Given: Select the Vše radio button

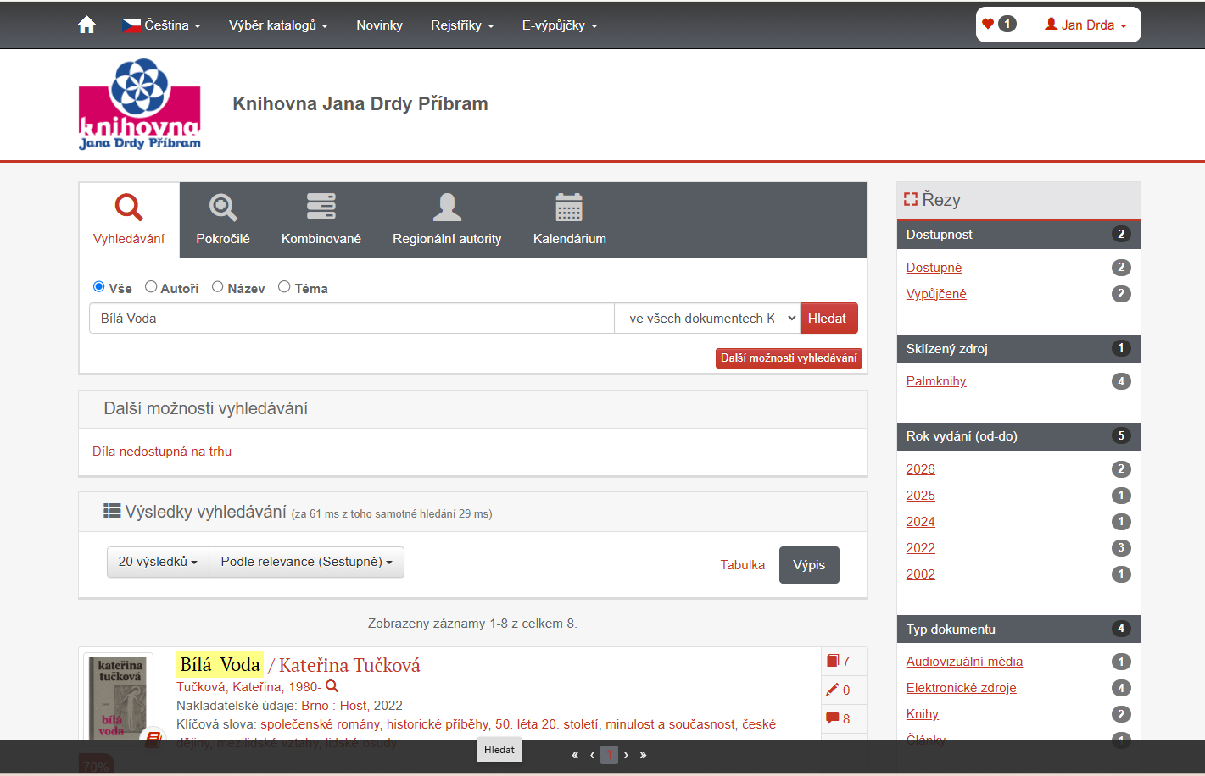Looking at the screenshot, I should [99, 287].
